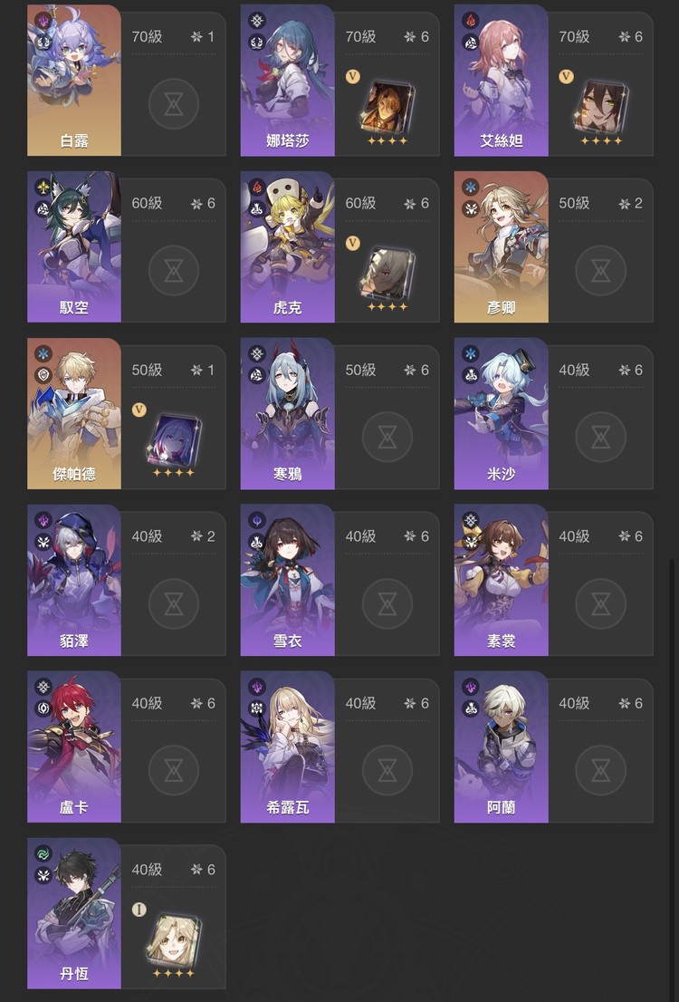
Task: Select 娜塔莎's equipped light cone icon
Action: coord(387,107)
